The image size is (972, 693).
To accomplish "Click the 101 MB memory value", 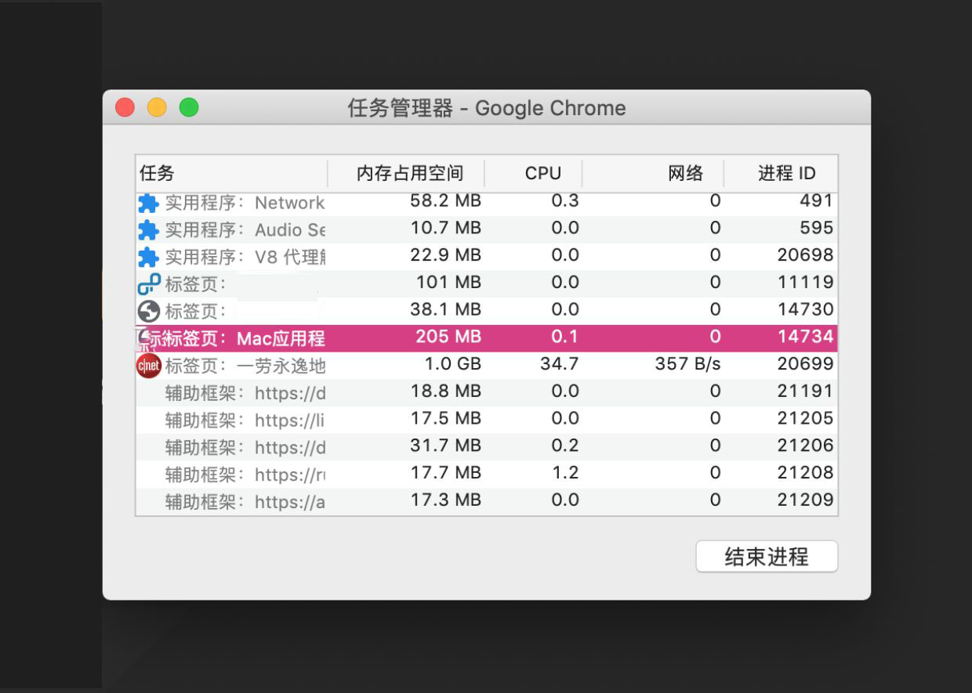I will 448,282.
